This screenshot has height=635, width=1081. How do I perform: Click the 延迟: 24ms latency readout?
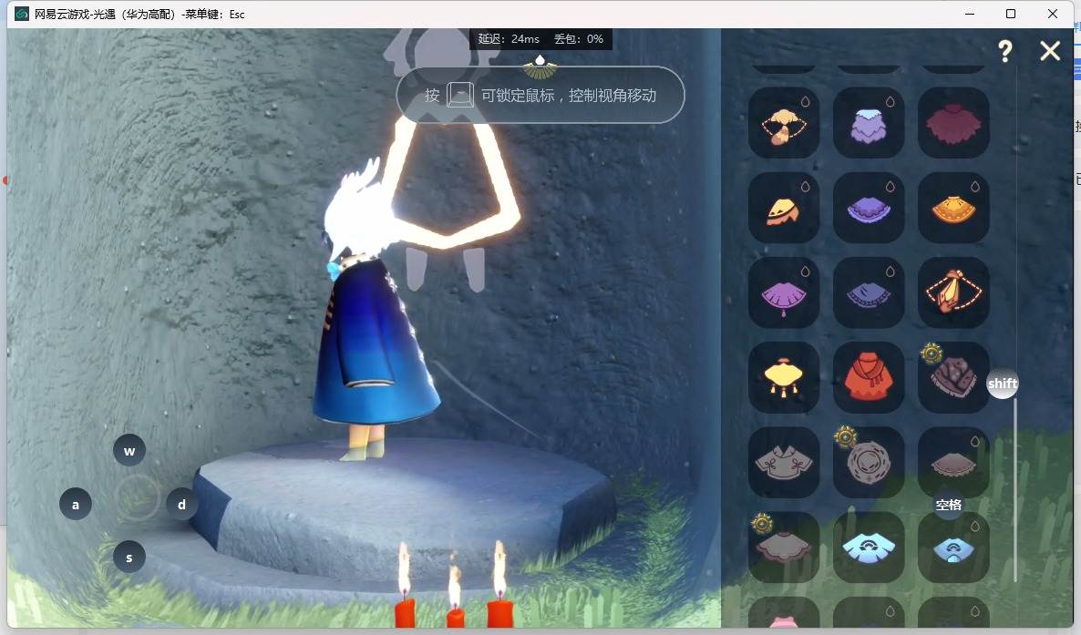point(509,38)
